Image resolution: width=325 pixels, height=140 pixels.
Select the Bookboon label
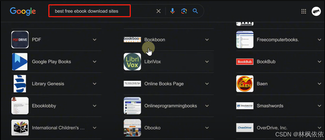155,40
